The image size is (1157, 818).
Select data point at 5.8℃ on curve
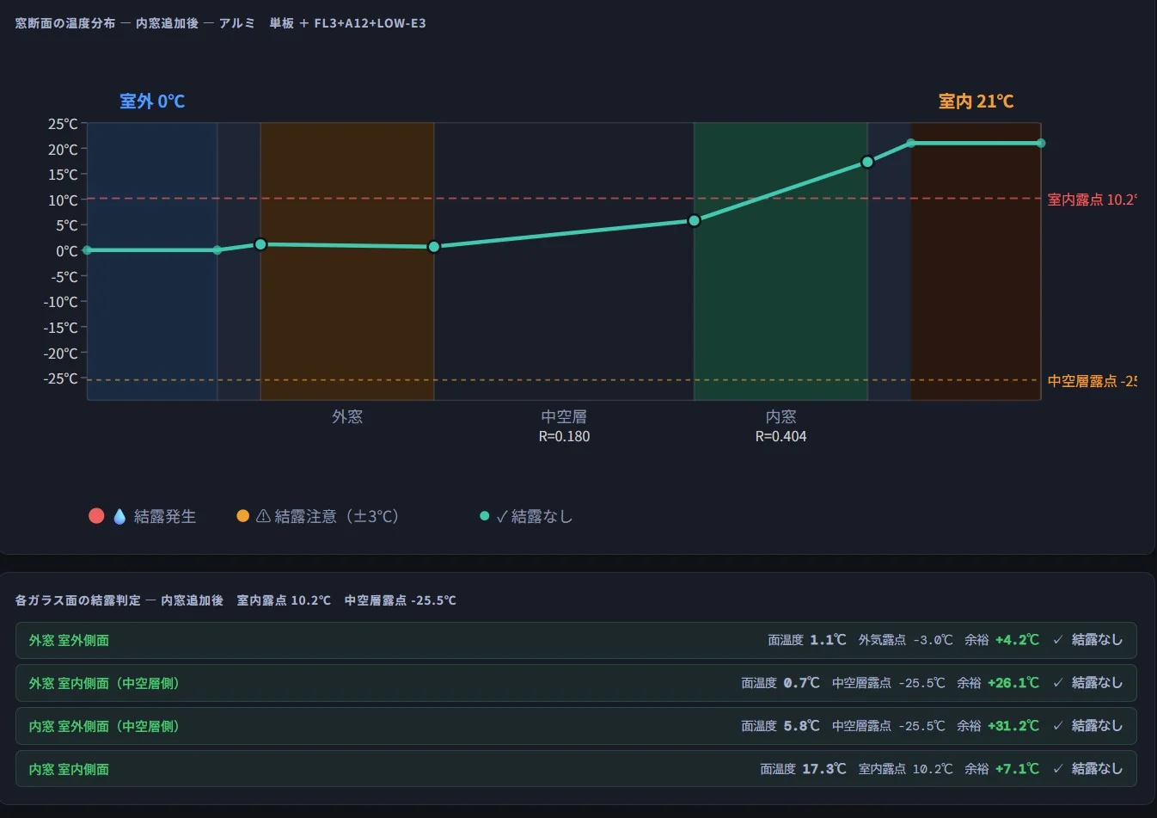tap(695, 221)
